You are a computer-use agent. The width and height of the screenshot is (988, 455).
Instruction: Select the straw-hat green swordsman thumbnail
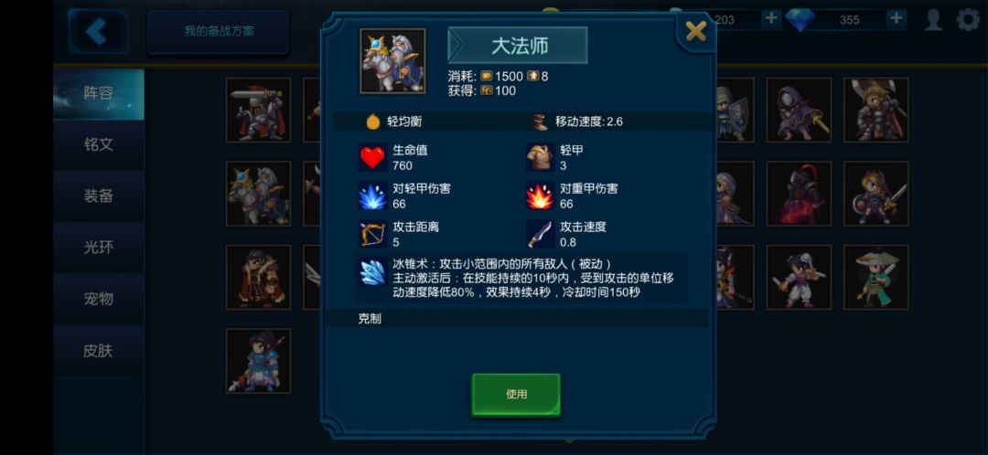click(x=875, y=277)
